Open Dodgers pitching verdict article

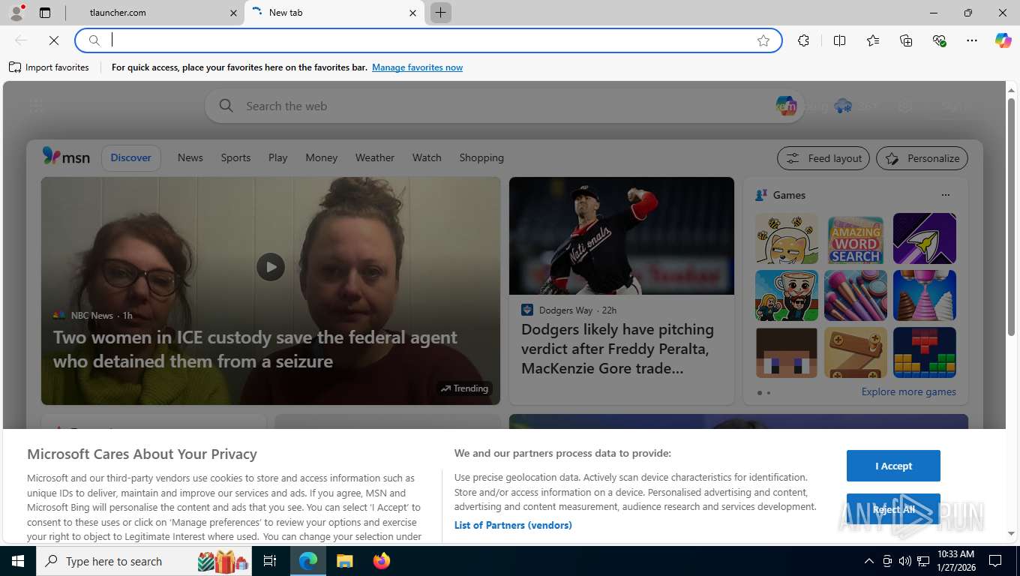[x=617, y=349]
